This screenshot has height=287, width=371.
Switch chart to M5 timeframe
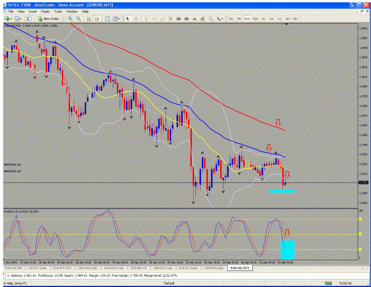(239, 18)
